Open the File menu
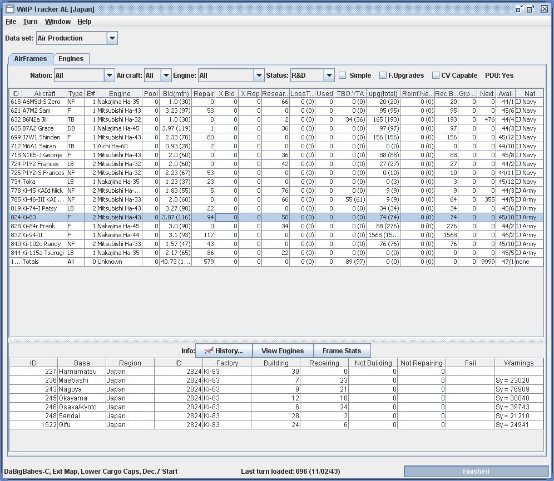The width and height of the screenshot is (554, 481). 11,22
